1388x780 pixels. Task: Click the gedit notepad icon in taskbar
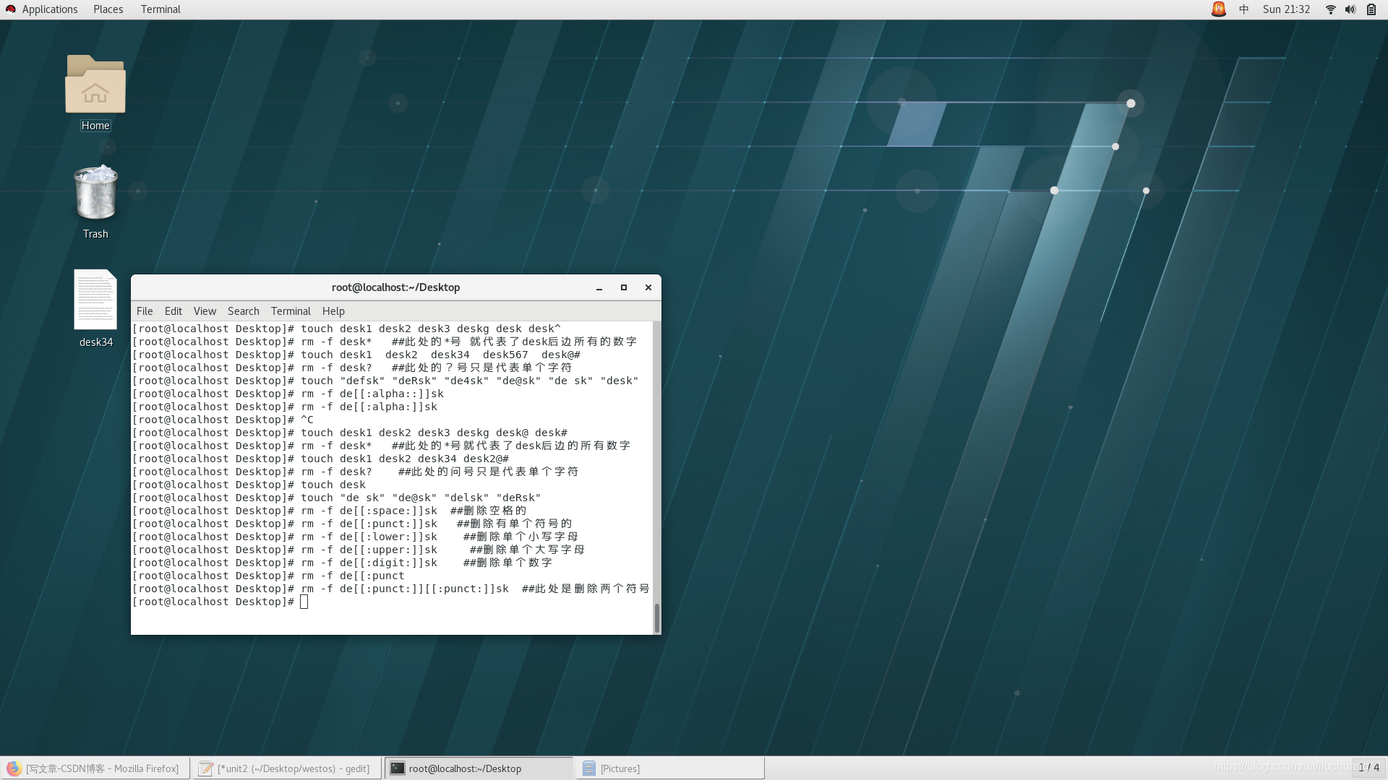[206, 768]
